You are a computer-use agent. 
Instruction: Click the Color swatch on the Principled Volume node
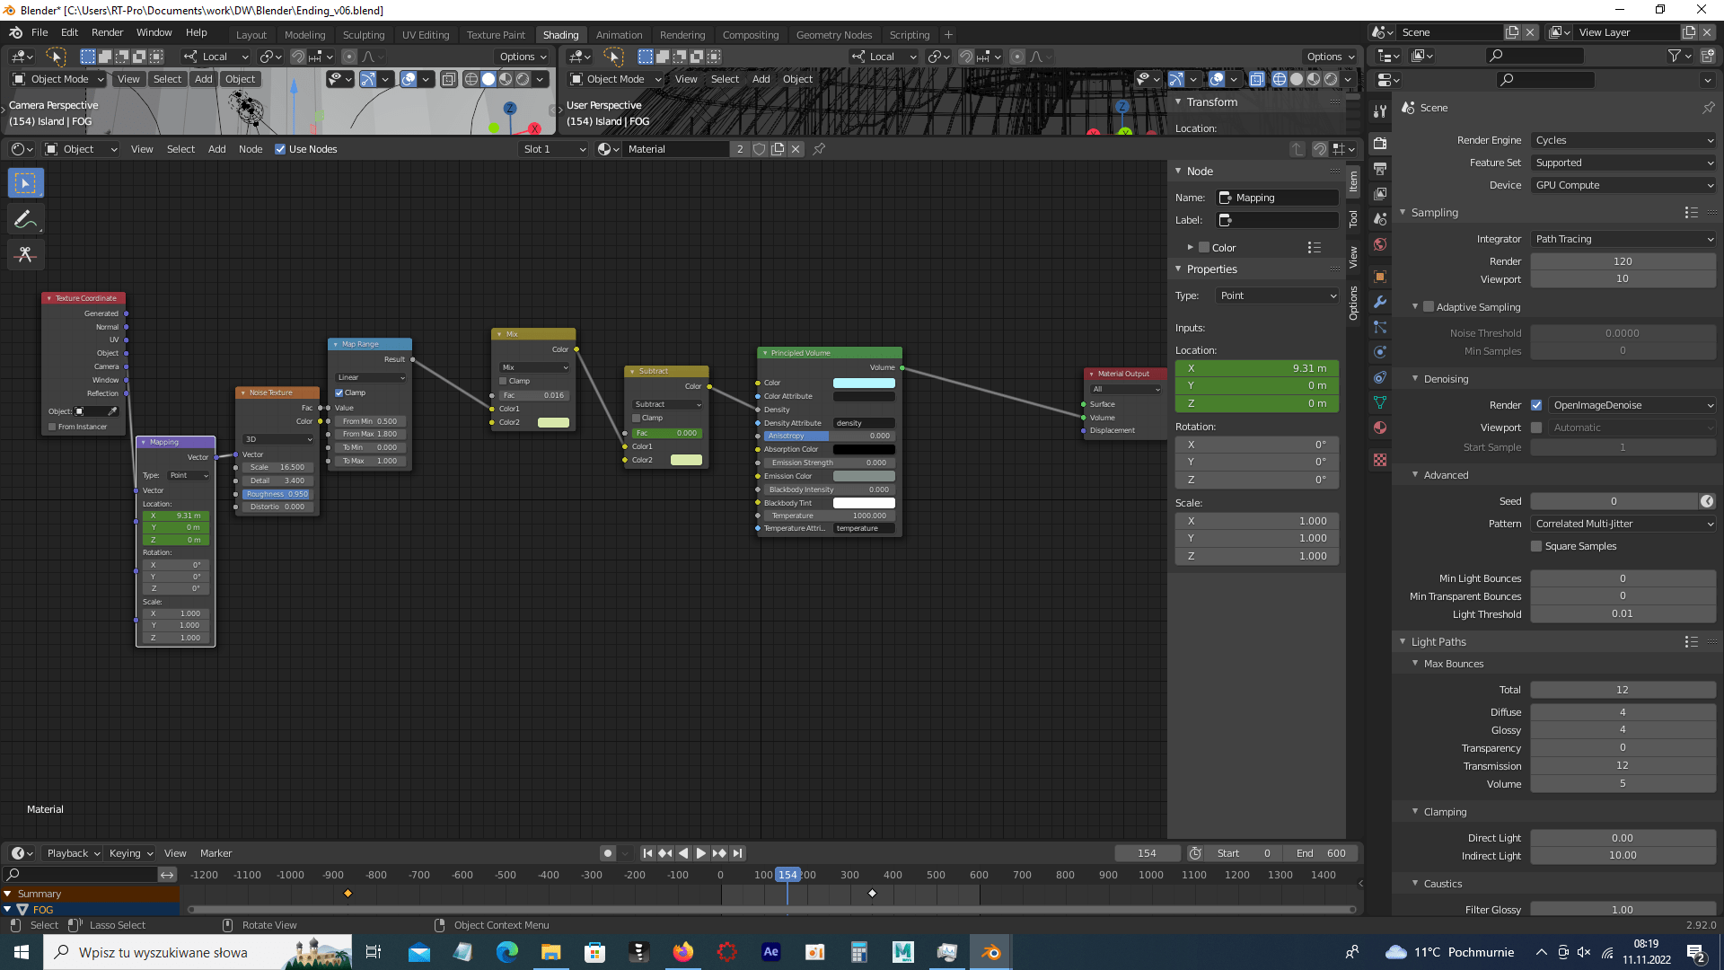864,383
